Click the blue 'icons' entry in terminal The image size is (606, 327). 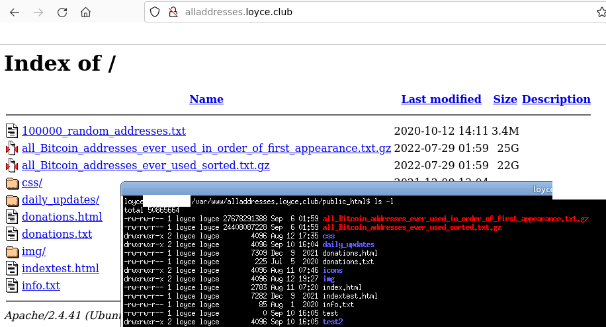(x=332, y=270)
